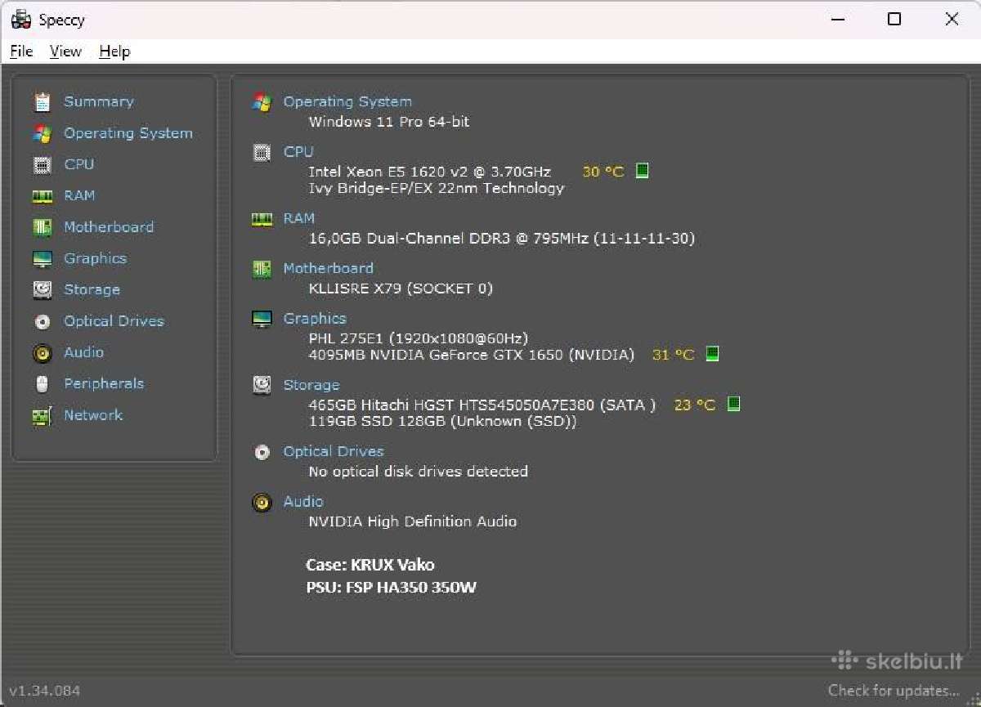The height and width of the screenshot is (707, 981).
Task: Click the green temperature indicator beside Hitachi 23 °C
Action: tap(734, 404)
